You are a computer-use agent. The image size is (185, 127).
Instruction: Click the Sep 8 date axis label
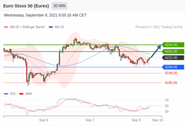point(136,120)
